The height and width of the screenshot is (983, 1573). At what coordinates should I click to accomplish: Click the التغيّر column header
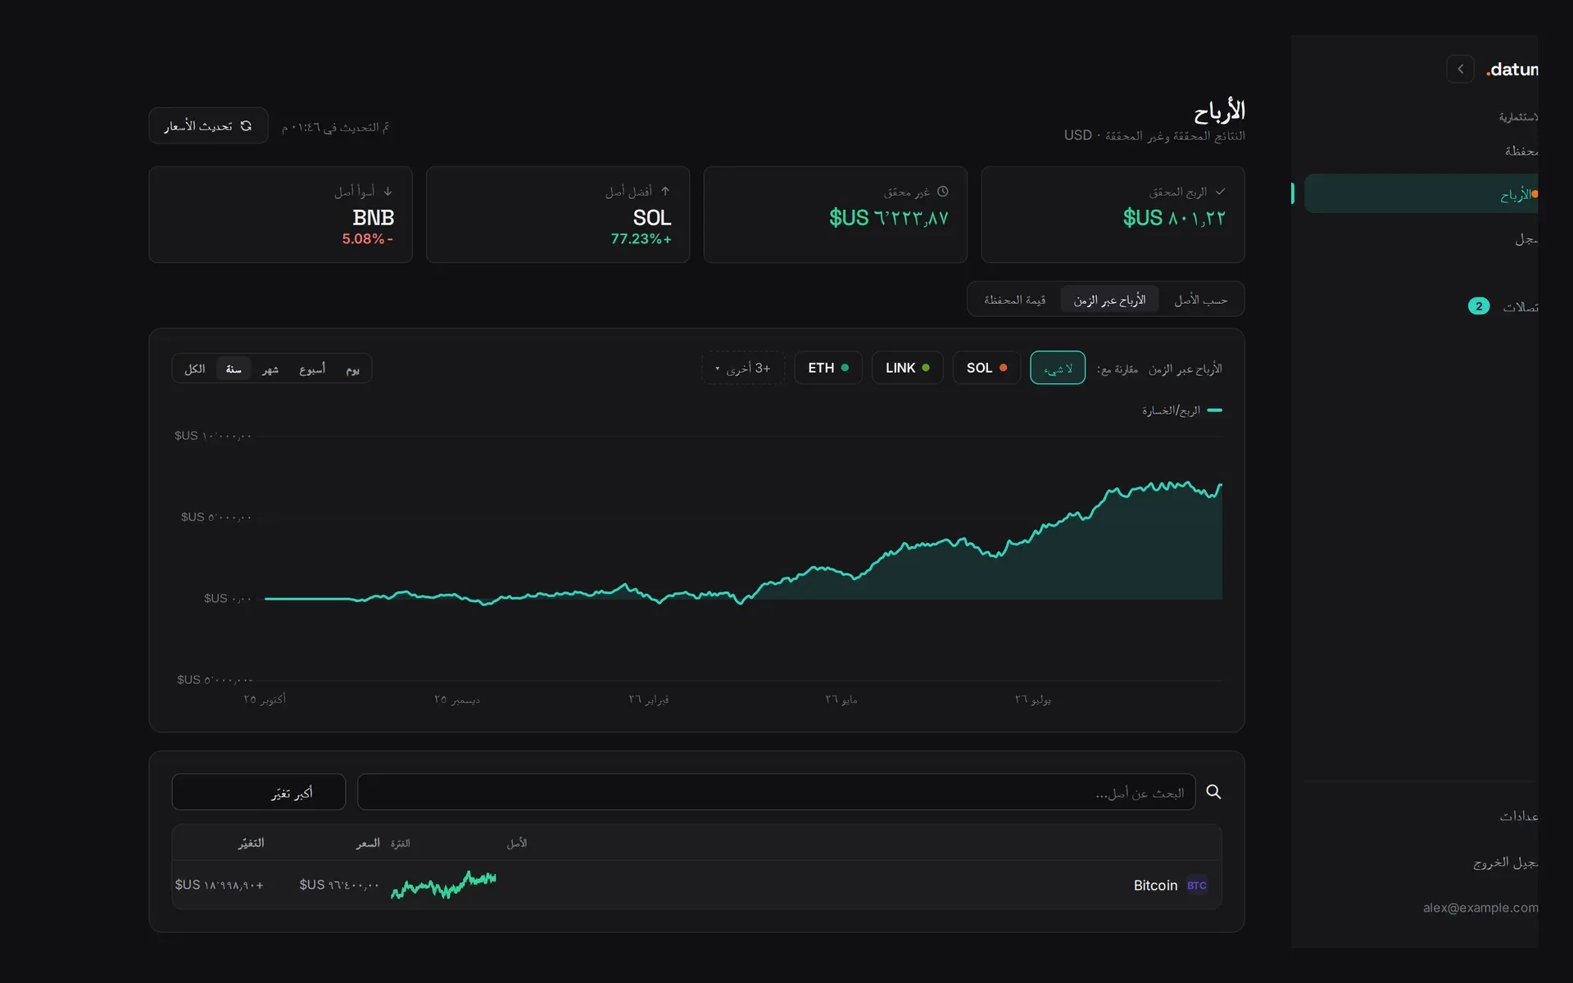251,843
